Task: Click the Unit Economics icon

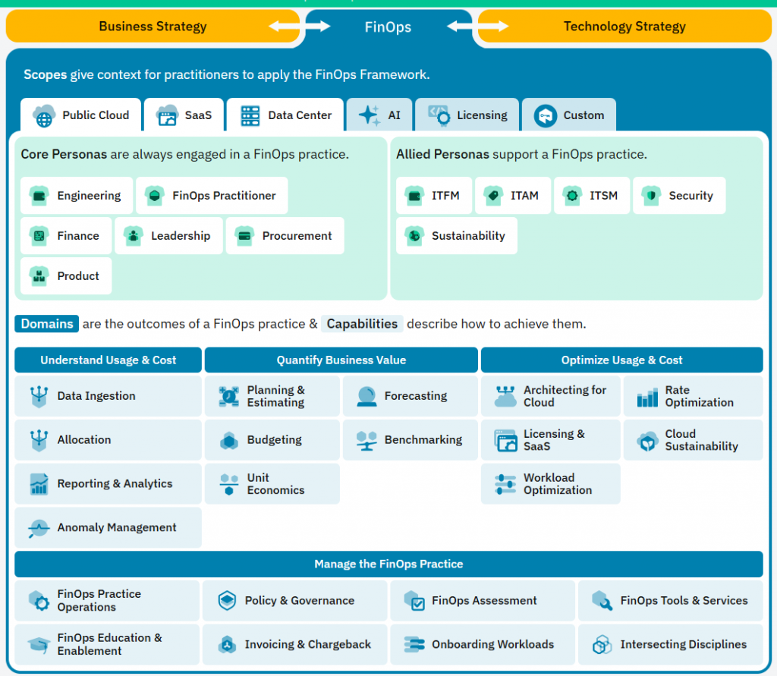Action: tap(229, 484)
